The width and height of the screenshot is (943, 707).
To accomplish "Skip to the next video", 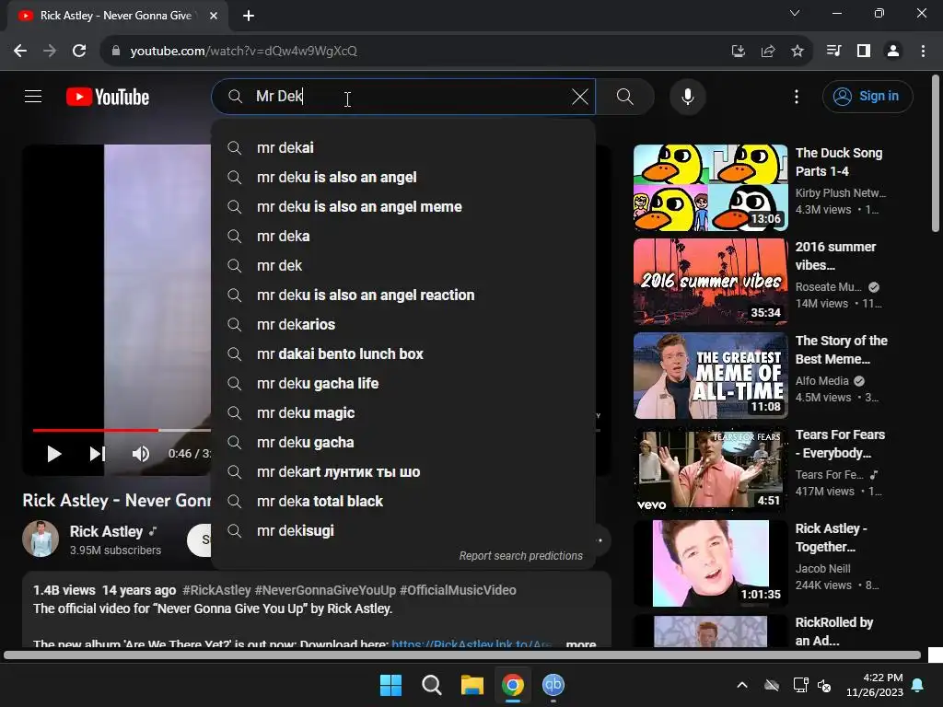I will pyautogui.click(x=98, y=453).
